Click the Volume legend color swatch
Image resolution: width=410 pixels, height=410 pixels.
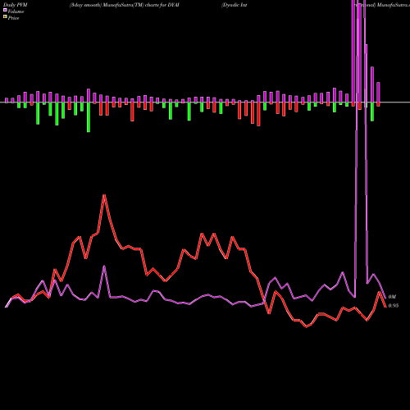tap(5, 10)
